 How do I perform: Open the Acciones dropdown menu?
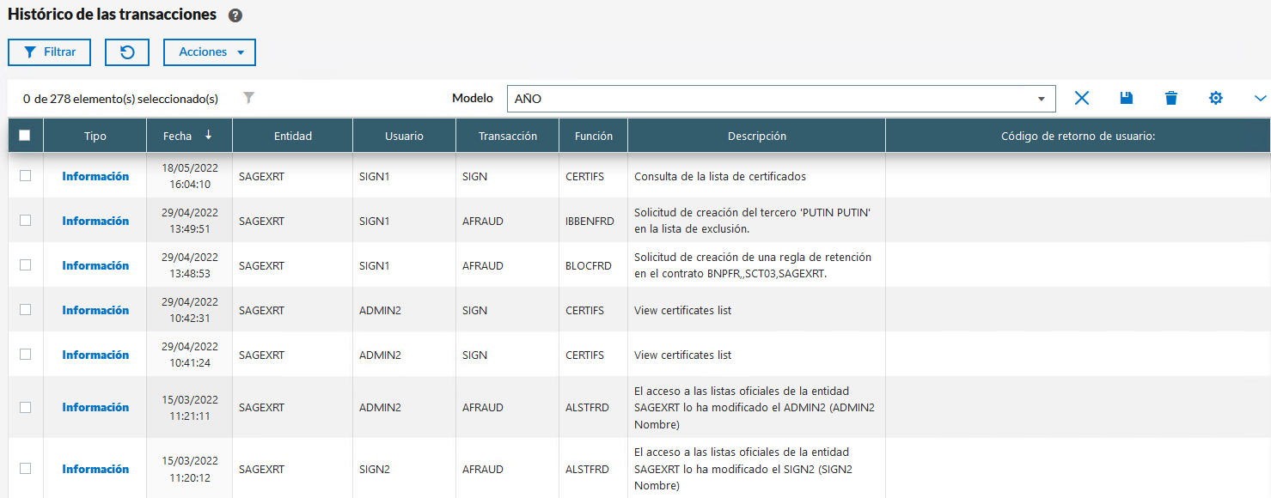[x=210, y=52]
